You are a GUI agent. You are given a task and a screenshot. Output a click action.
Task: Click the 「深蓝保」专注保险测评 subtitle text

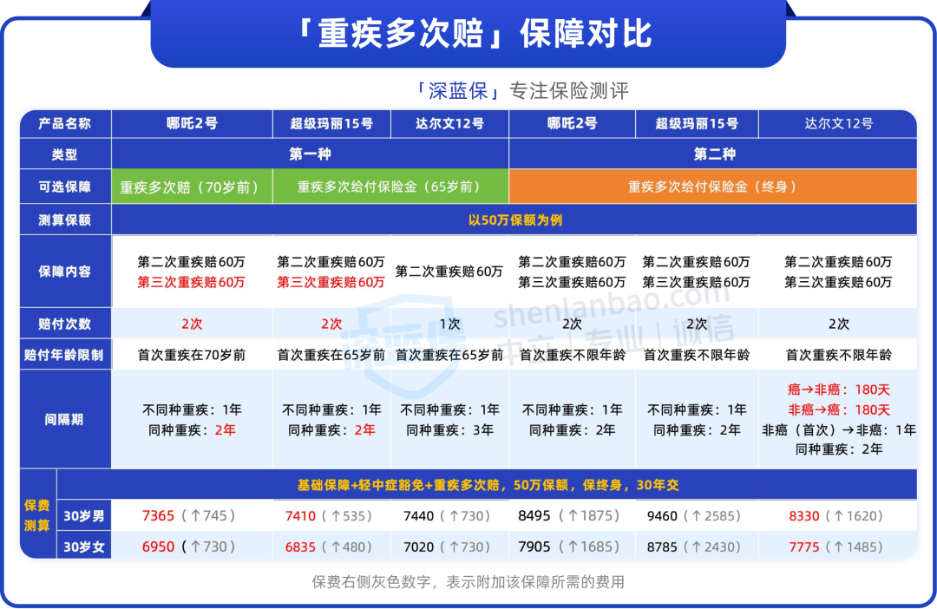pos(523,89)
